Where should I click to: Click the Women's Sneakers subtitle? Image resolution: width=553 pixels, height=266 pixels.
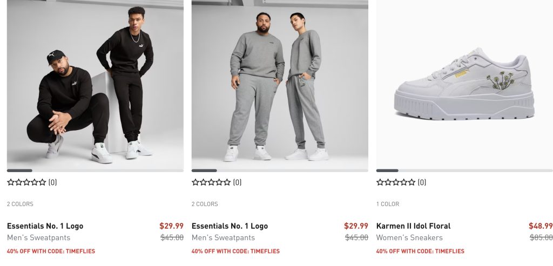[409, 238]
